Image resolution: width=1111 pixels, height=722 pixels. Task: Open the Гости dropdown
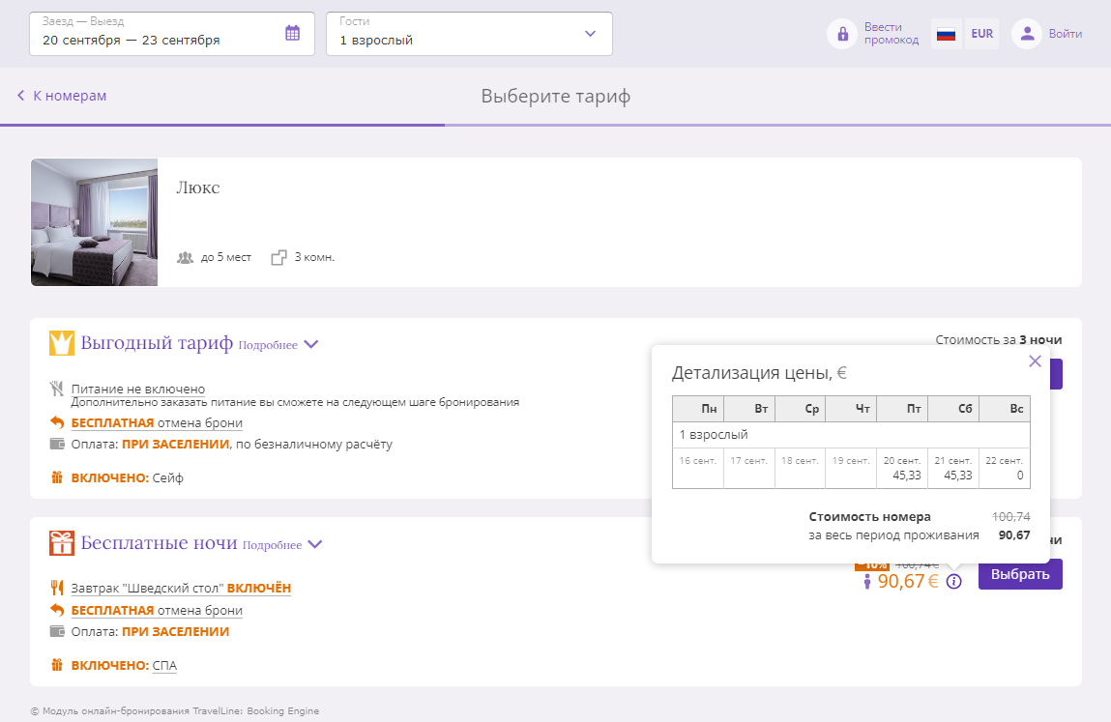(469, 33)
